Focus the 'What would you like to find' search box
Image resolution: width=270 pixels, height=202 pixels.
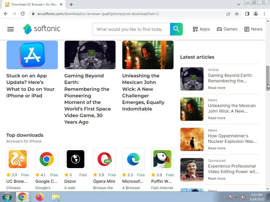click(x=131, y=29)
